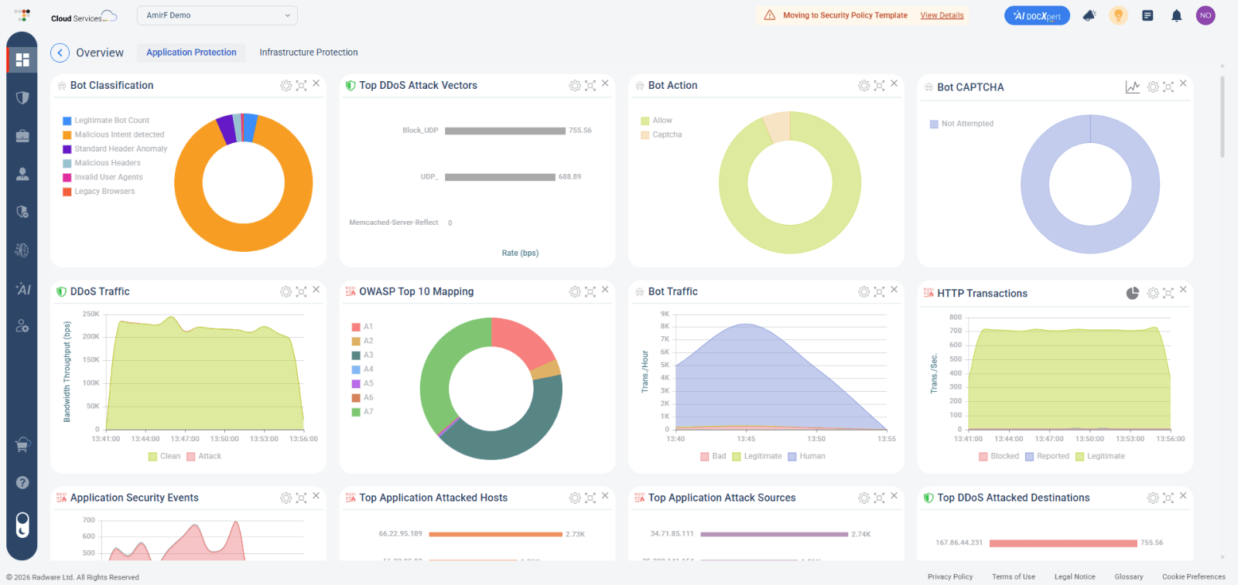Image resolution: width=1238 pixels, height=585 pixels.
Task: Toggle Malicious Intent detected legend entry
Action: (x=114, y=134)
